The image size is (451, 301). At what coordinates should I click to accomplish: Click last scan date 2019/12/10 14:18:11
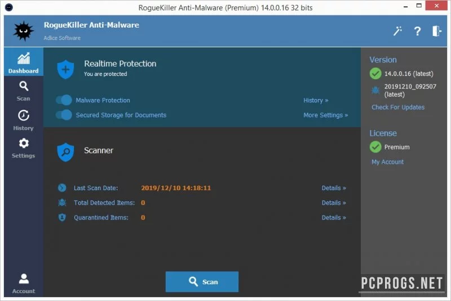176,188
